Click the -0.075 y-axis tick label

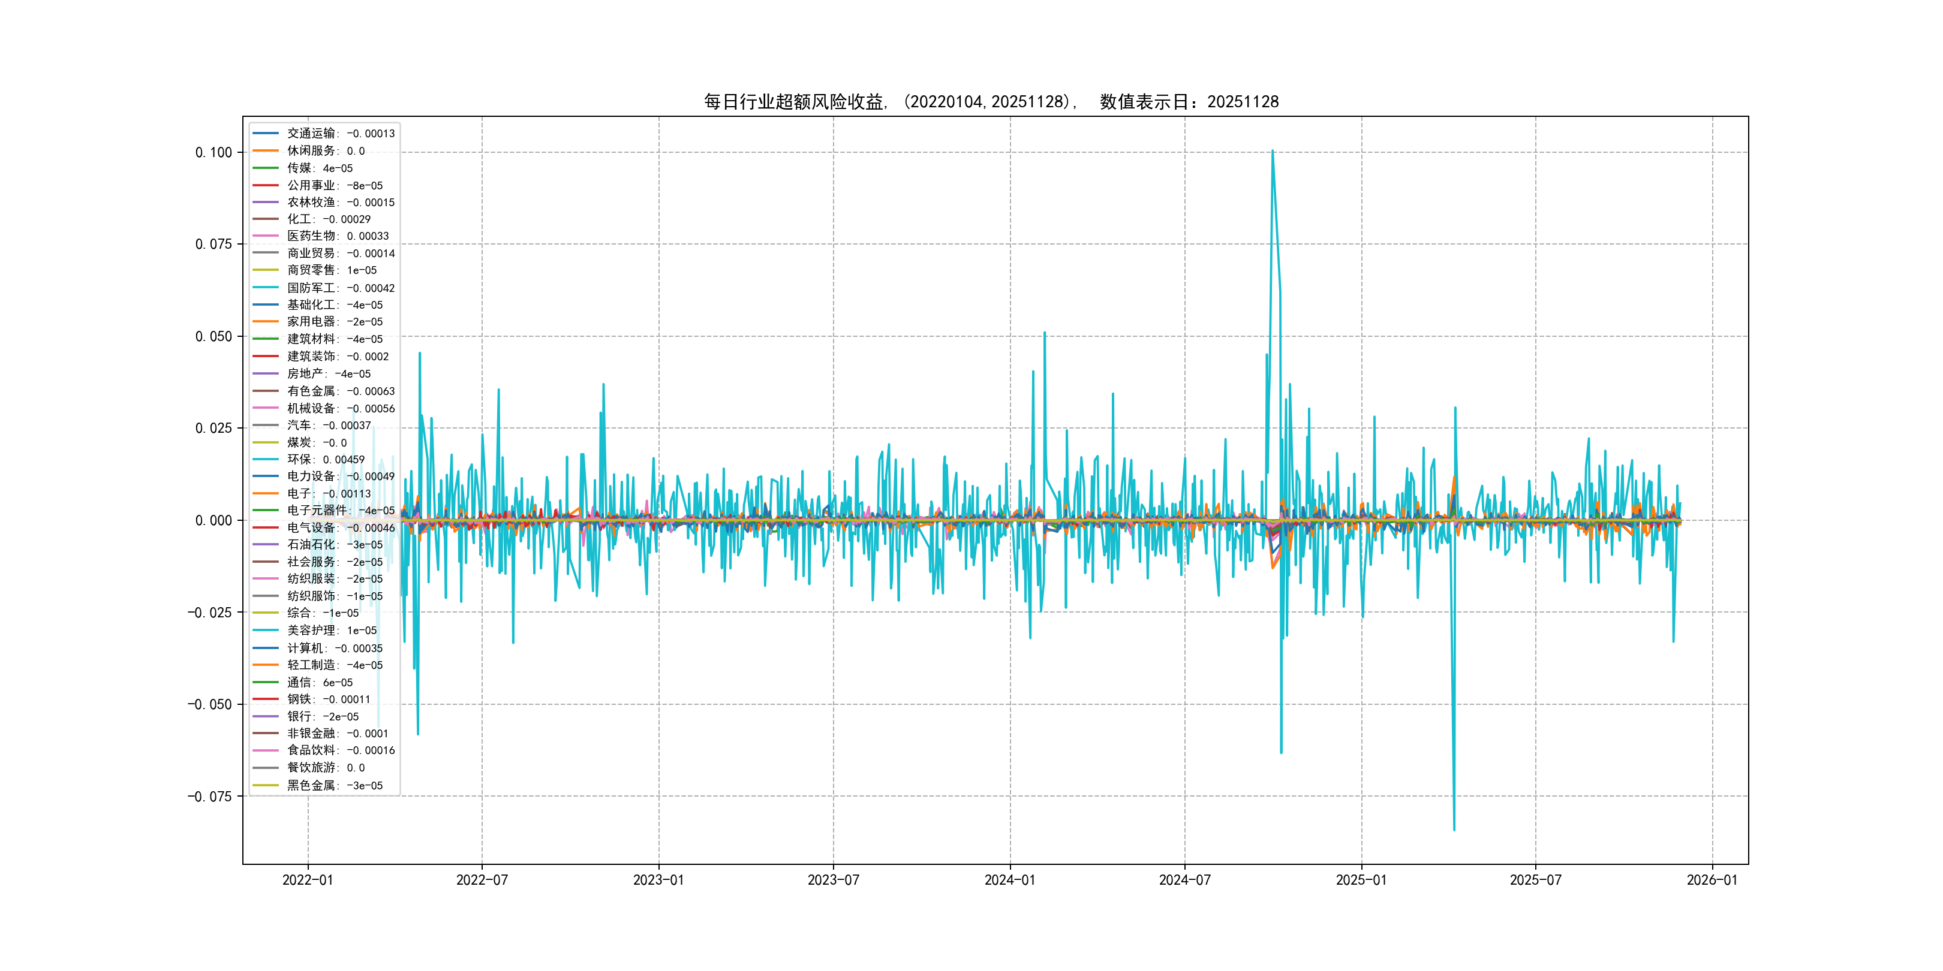tap(210, 797)
